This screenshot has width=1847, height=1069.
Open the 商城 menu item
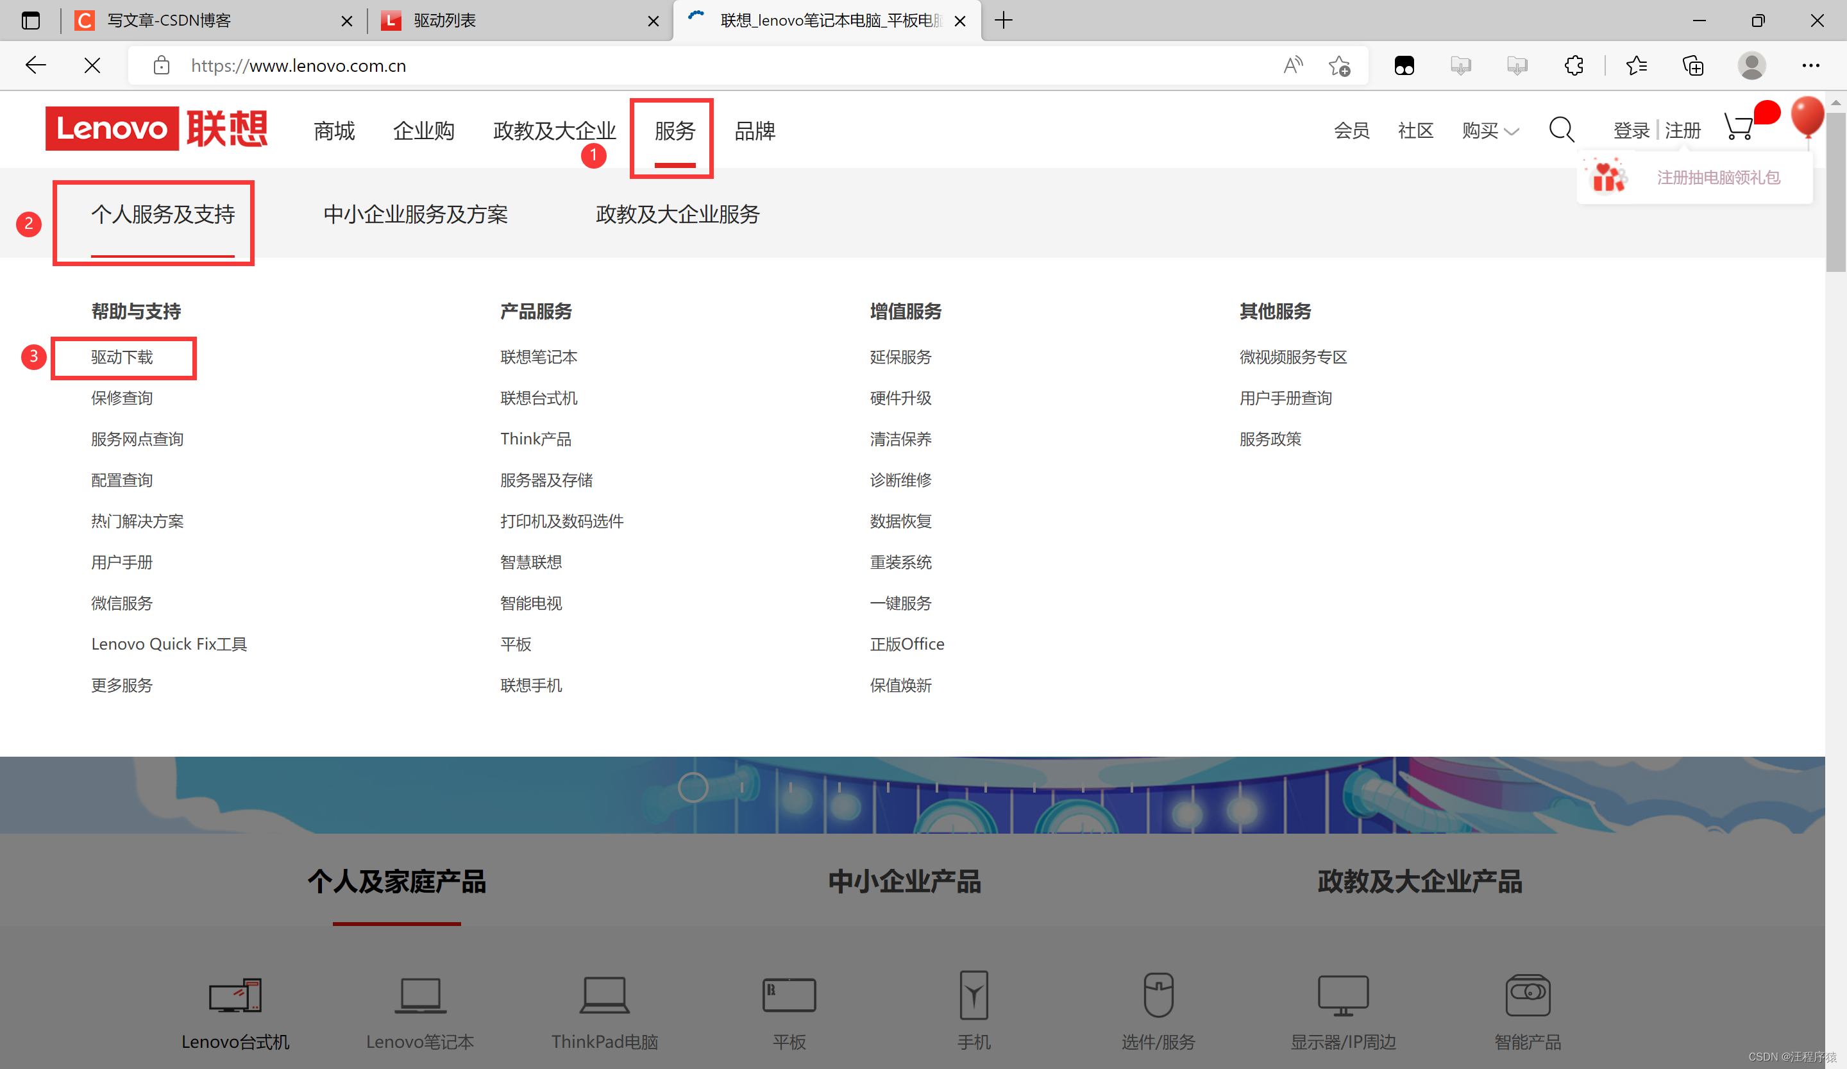[334, 131]
